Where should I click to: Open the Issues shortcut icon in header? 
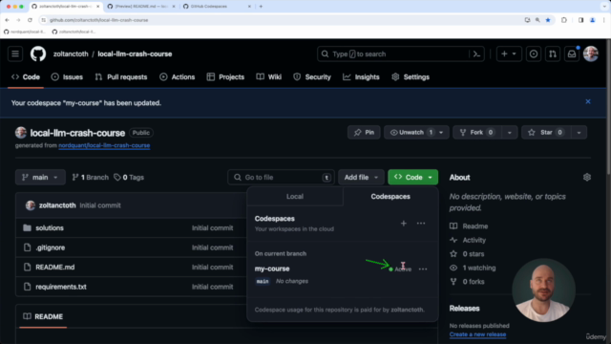534,54
